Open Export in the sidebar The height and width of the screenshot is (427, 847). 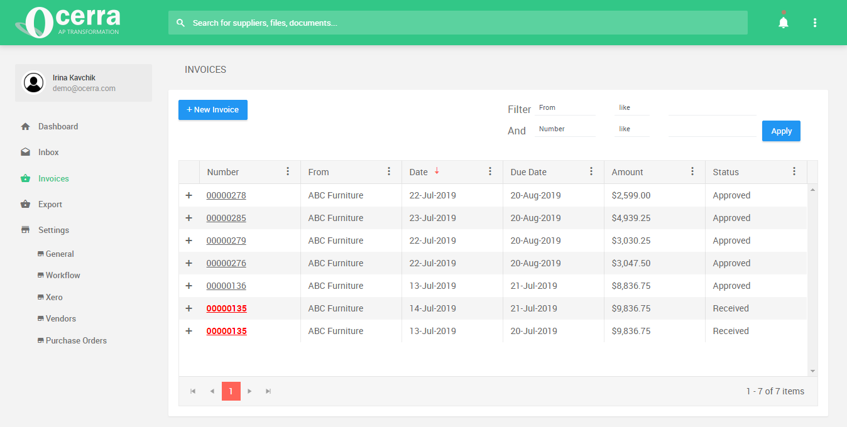[x=50, y=204]
